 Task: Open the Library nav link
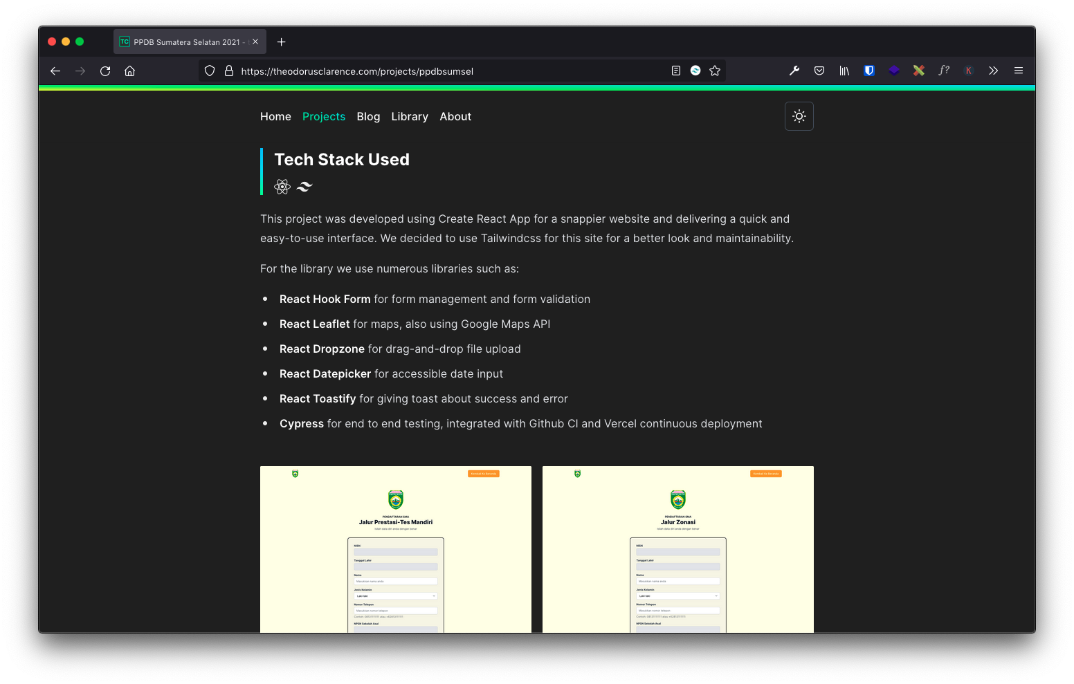click(410, 117)
